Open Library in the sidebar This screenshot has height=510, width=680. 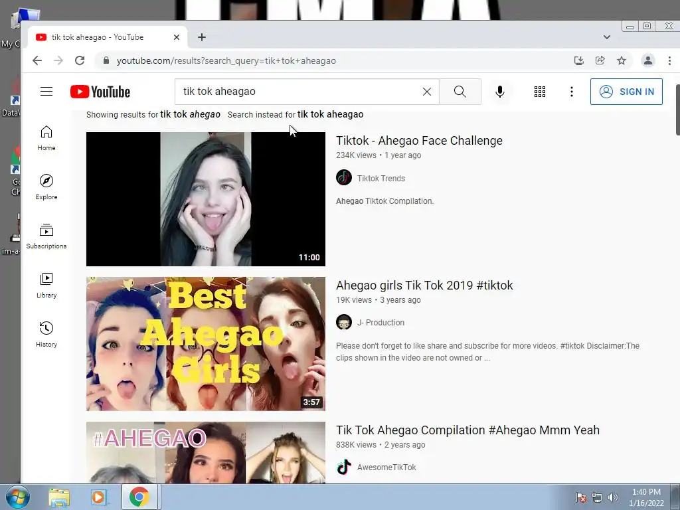[x=46, y=286]
